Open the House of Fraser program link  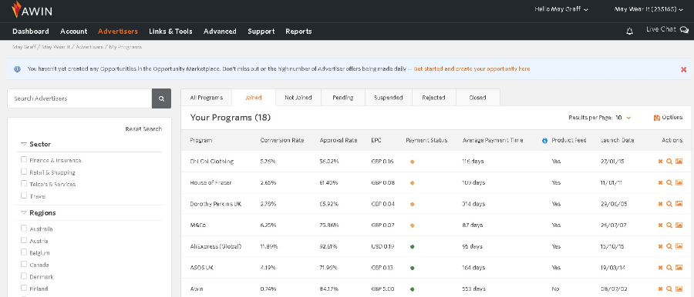pyautogui.click(x=211, y=182)
